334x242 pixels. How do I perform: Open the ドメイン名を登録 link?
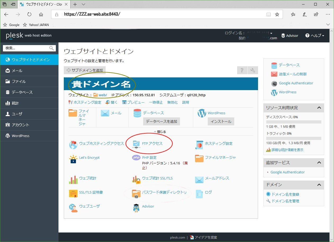(x=285, y=194)
